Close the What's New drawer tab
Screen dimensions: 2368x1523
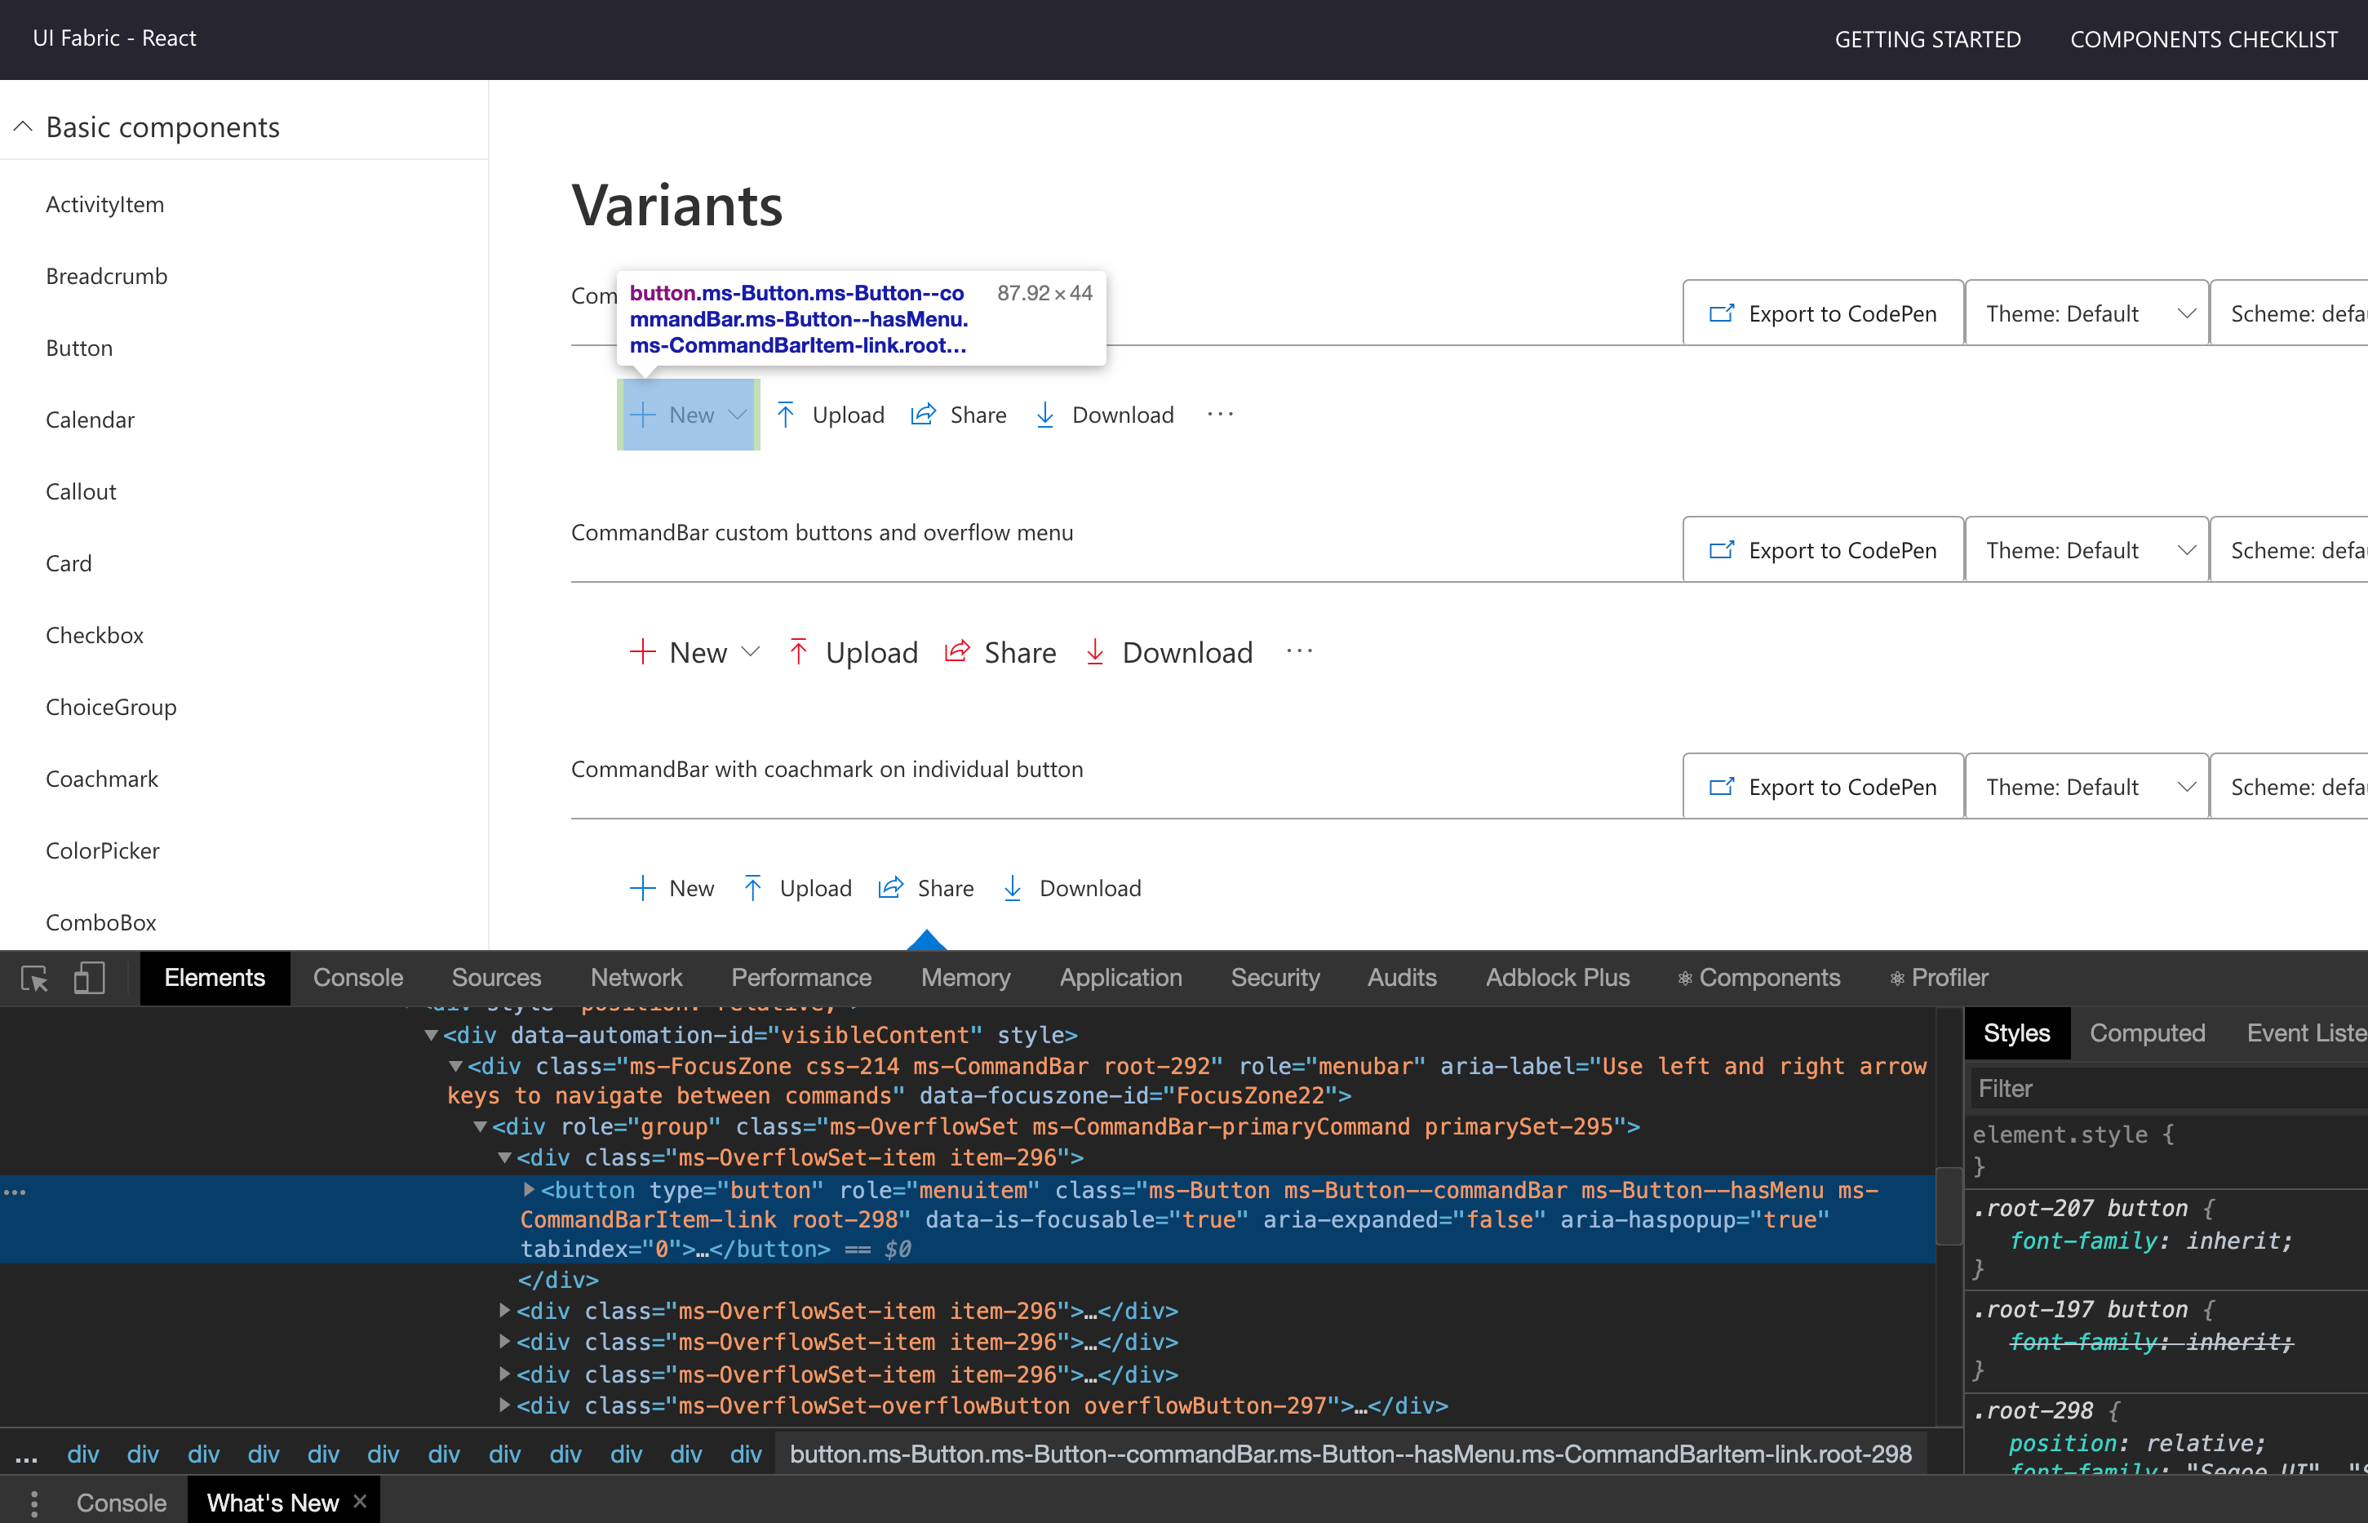(360, 1501)
